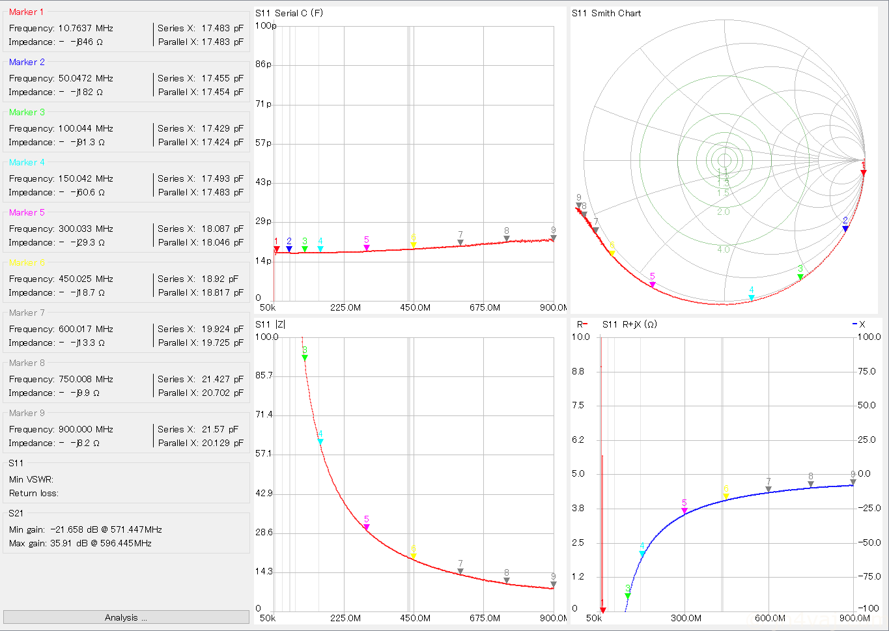Image resolution: width=889 pixels, height=631 pixels.
Task: Click the 100.044 MHz frequency value
Action: coord(85,128)
